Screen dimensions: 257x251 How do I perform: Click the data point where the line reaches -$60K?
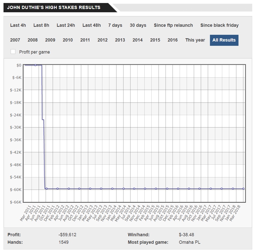tap(47, 188)
